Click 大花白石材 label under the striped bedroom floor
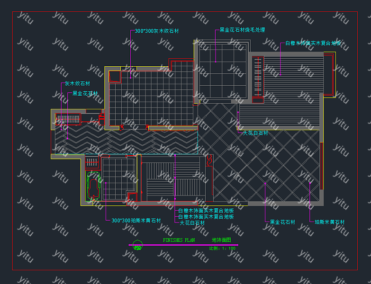371x284 pixels. pyautogui.click(x=255, y=133)
